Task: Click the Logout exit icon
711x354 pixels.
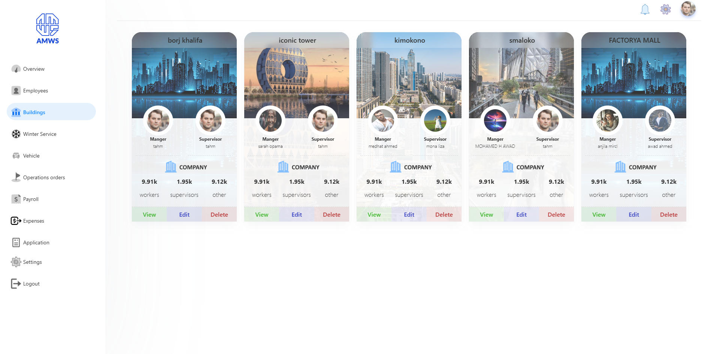Action: tap(16, 284)
